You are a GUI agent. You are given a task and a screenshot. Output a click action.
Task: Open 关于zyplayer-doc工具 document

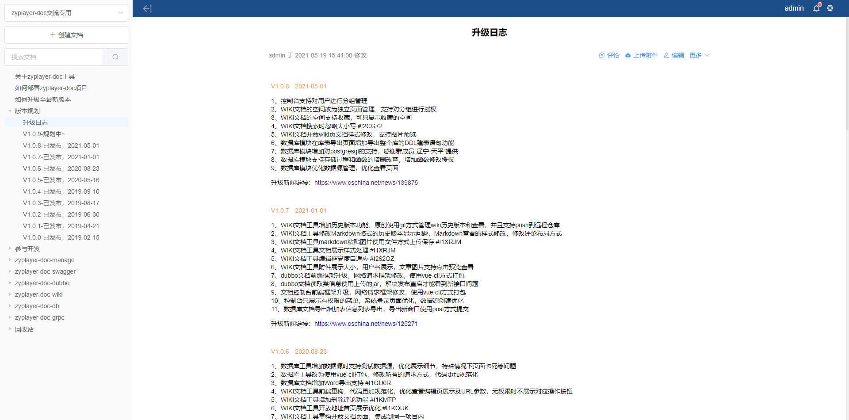(45, 76)
